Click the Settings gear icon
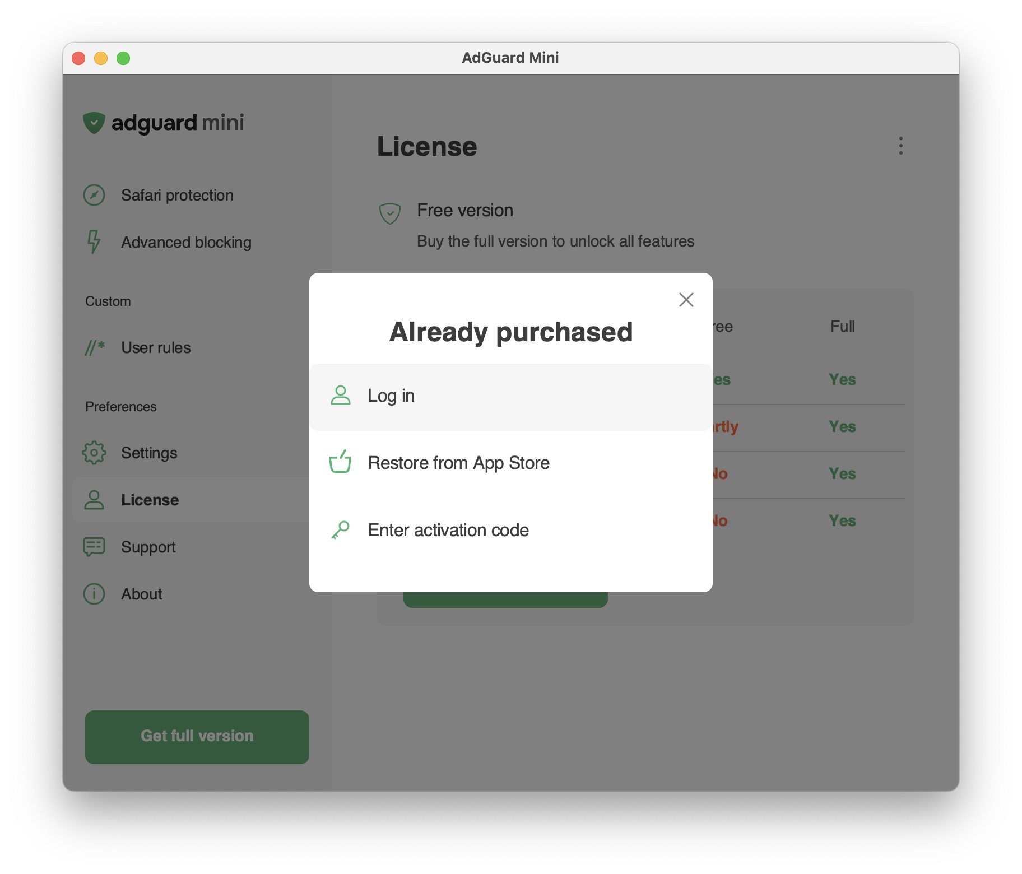1022x874 pixels. pyautogui.click(x=94, y=453)
